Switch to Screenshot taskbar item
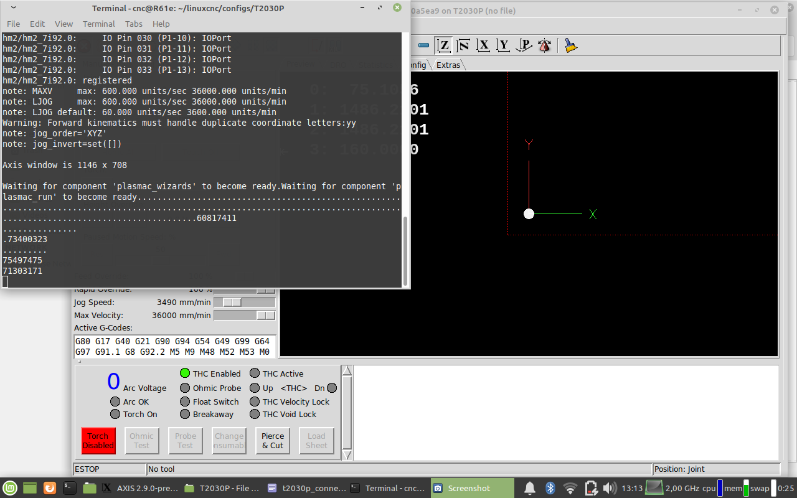 coord(473,488)
